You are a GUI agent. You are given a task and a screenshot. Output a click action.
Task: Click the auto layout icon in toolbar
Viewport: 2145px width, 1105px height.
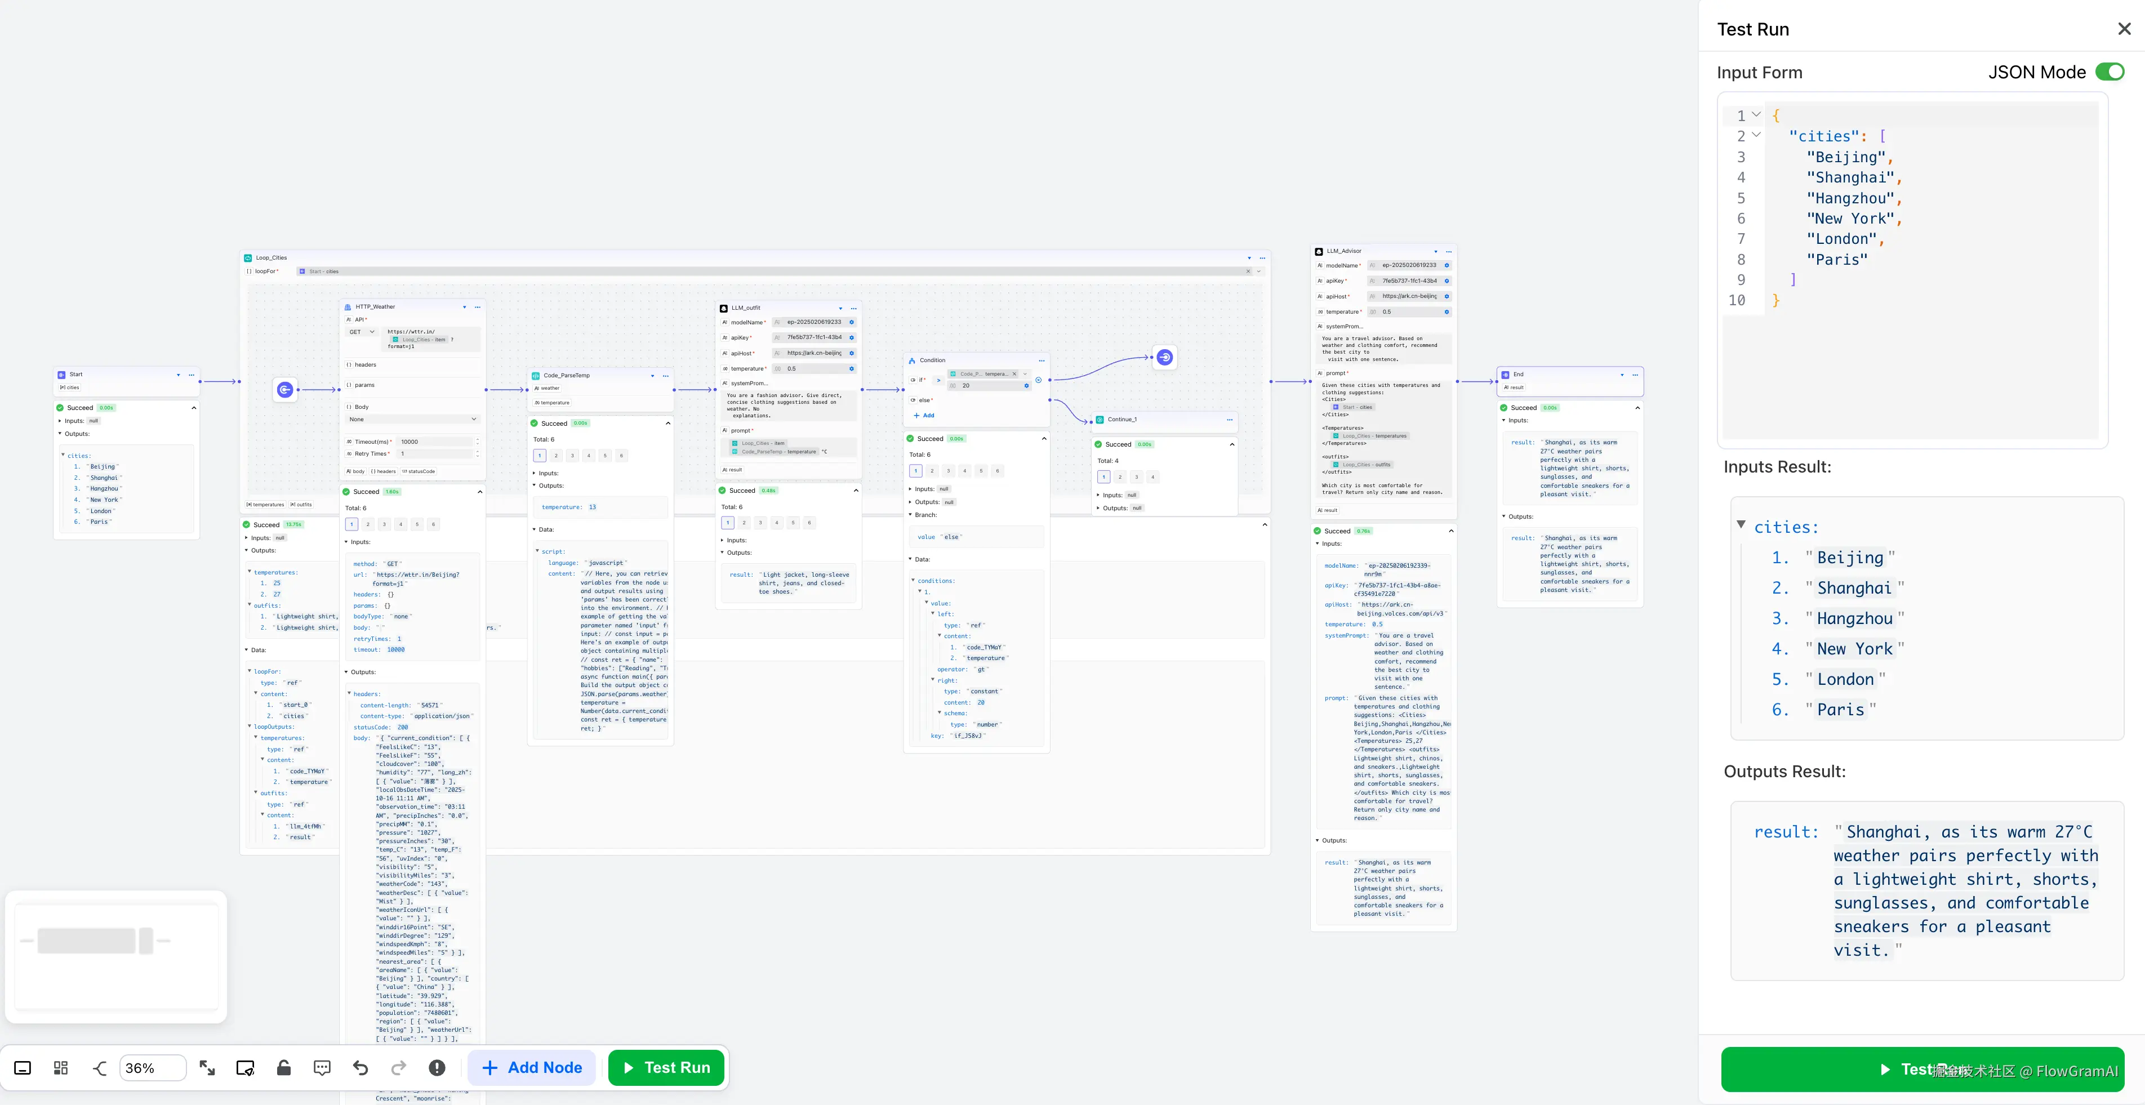pyautogui.click(x=61, y=1067)
